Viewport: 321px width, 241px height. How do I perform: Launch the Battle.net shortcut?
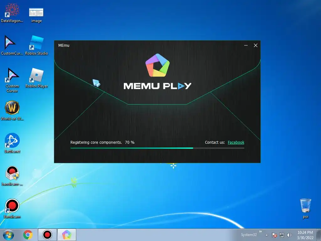point(12,143)
